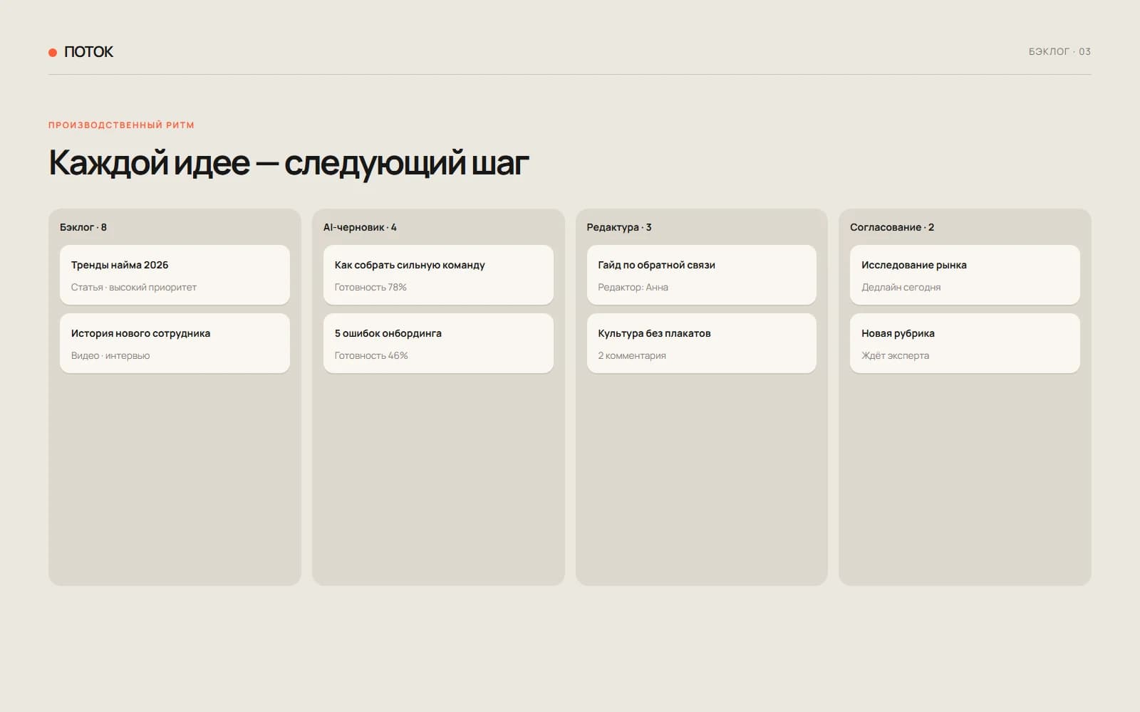The image size is (1140, 712).
Task: Click the Готовность 78% status text
Action: click(370, 287)
